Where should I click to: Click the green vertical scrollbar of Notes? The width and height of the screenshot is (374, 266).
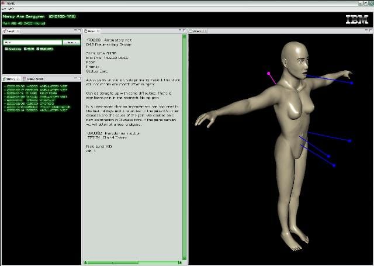pos(185,147)
